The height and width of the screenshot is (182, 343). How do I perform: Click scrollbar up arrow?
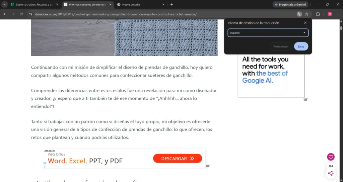(x=341, y=21)
